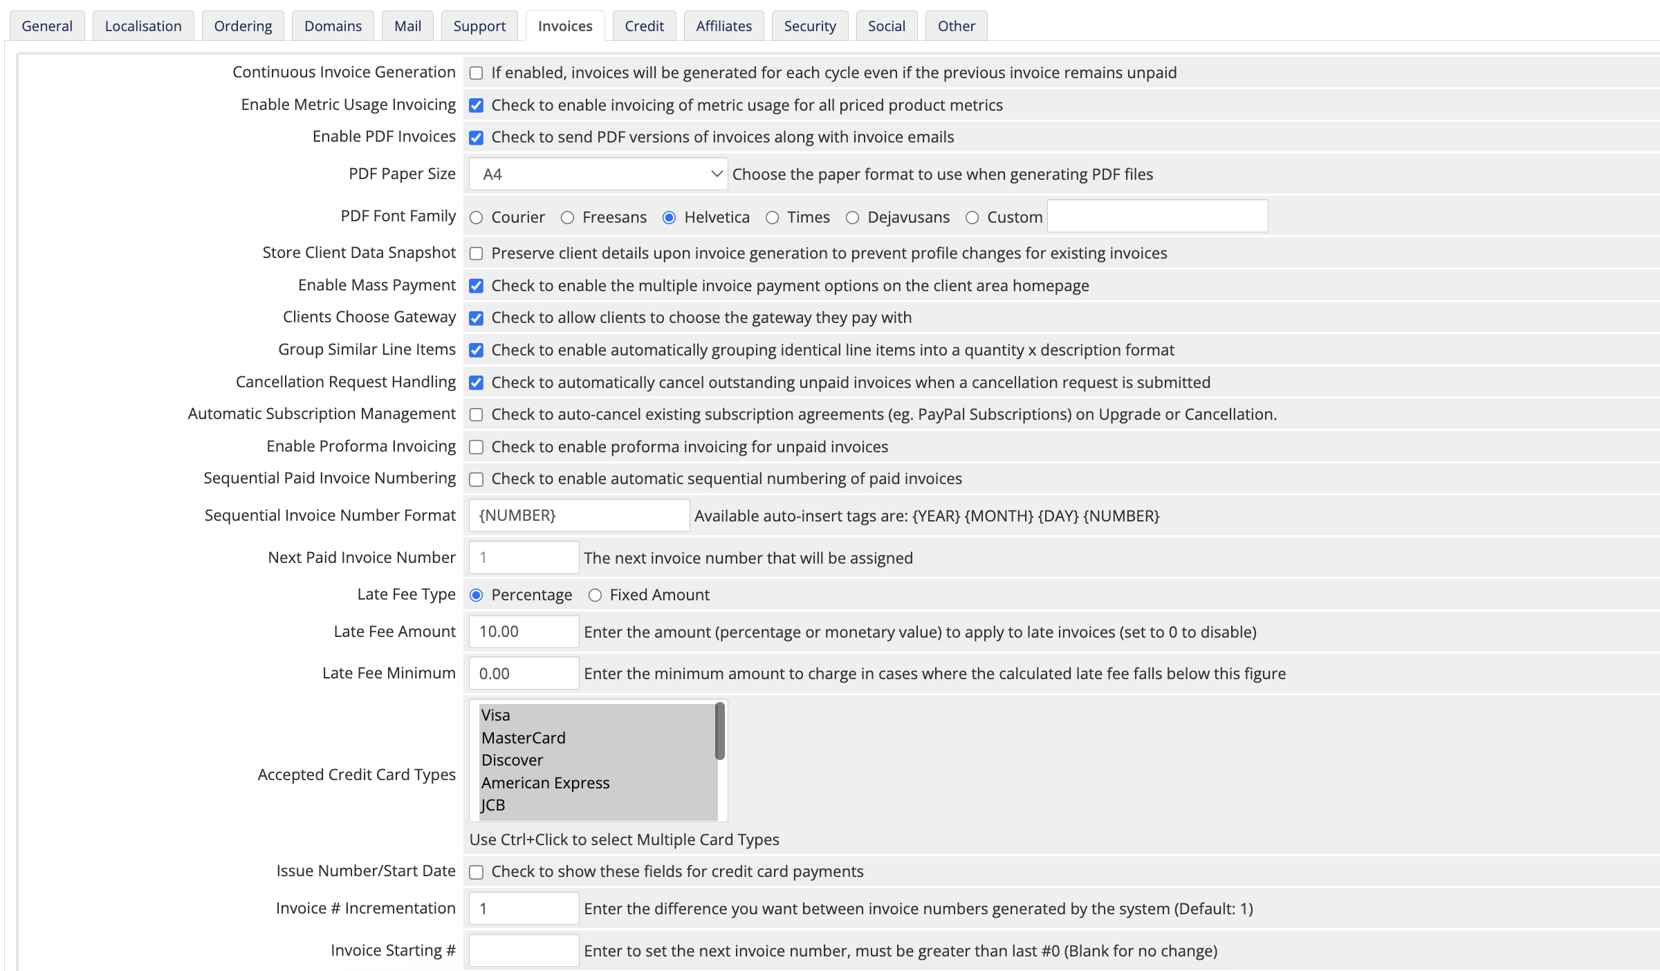Viewport: 1660px width, 971px height.
Task: Check Enable Proforma Invoicing
Action: tap(476, 447)
